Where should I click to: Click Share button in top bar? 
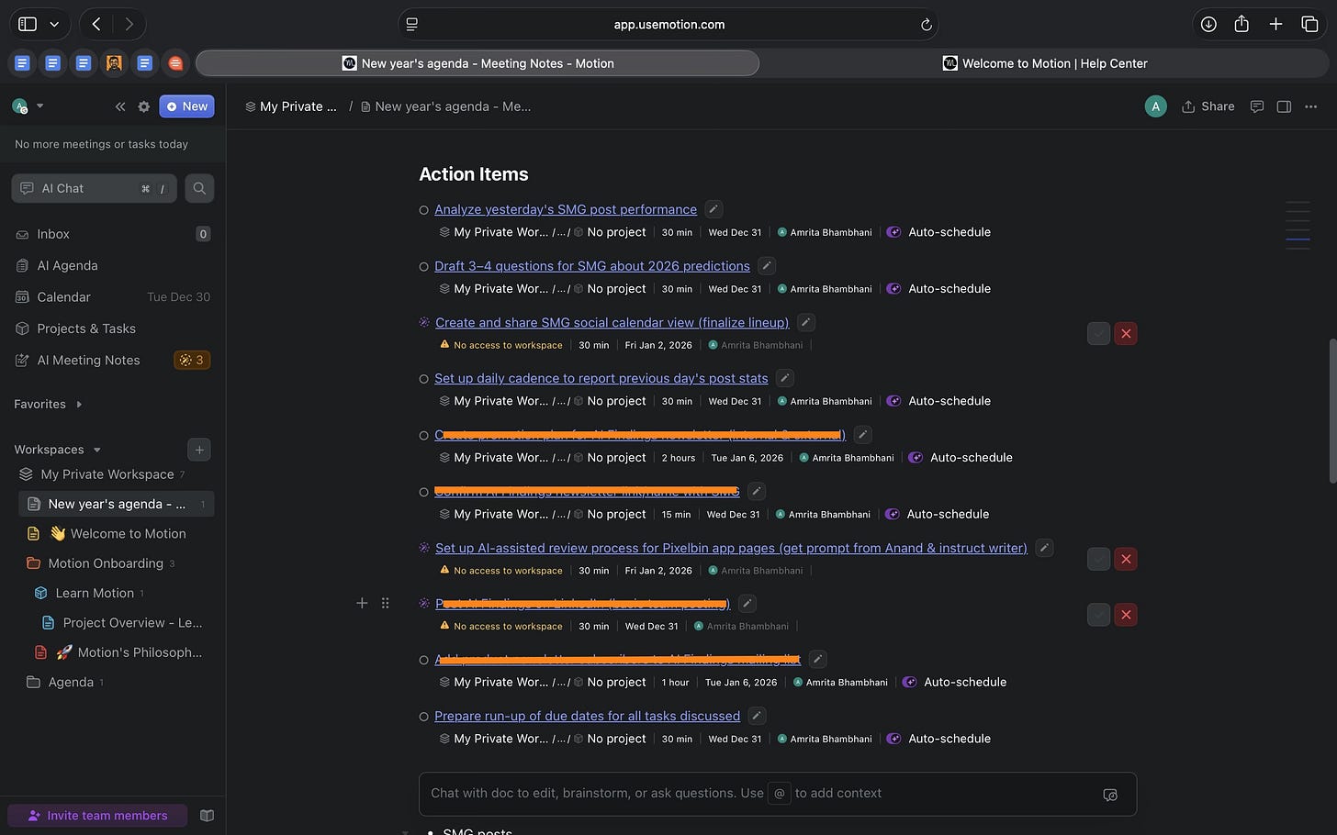coord(1208,106)
